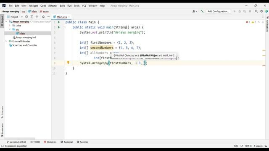The width and height of the screenshot is (269, 151).
Task: Expand External Libraries node
Action: (6, 41)
